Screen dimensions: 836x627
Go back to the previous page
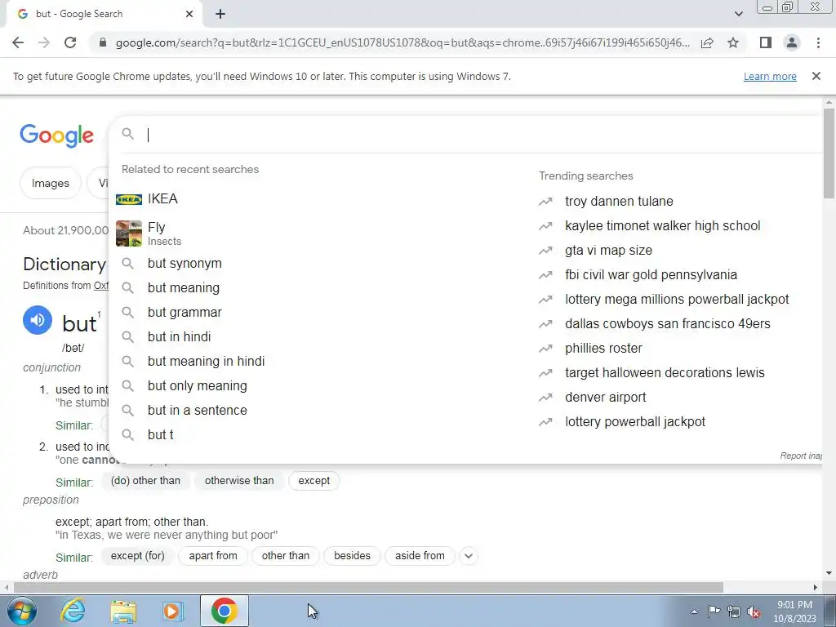click(18, 42)
